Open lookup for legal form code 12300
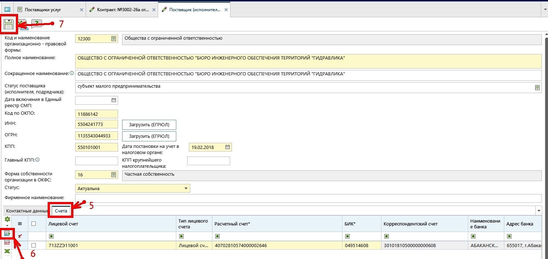 pos(113,39)
